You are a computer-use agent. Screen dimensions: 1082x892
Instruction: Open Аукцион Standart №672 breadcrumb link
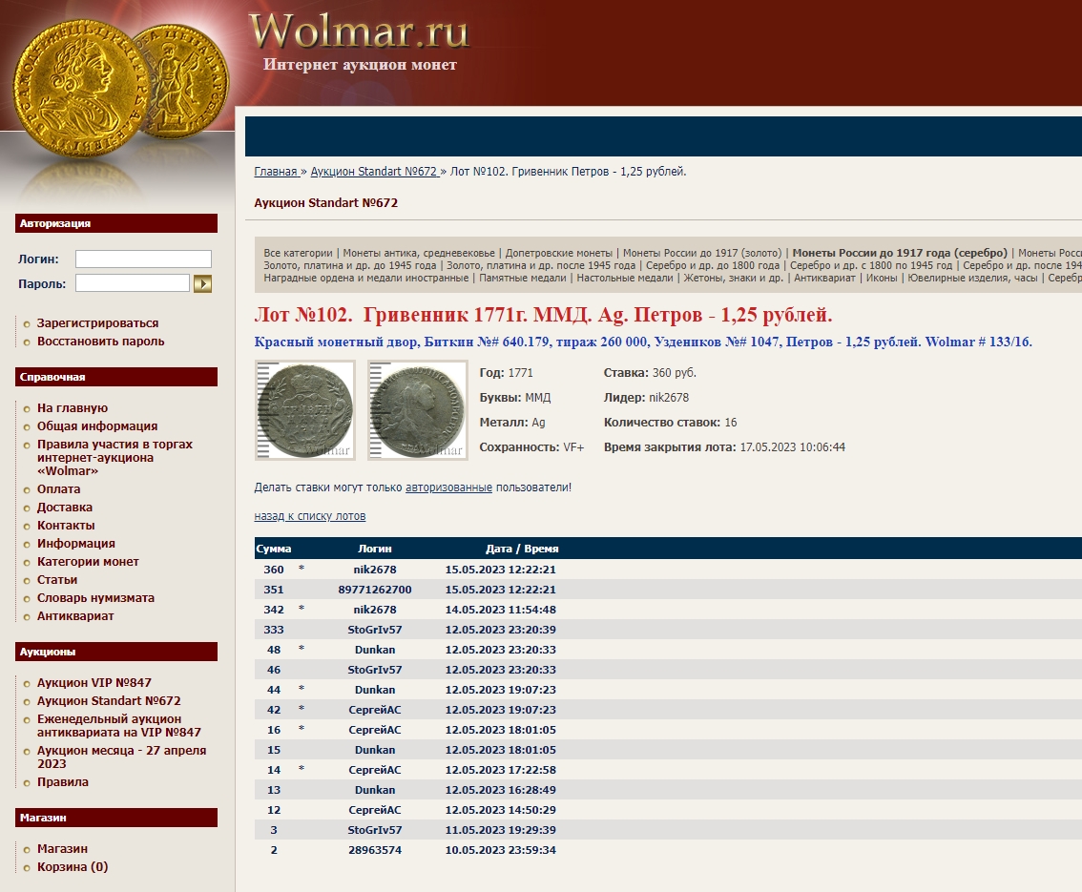[374, 172]
